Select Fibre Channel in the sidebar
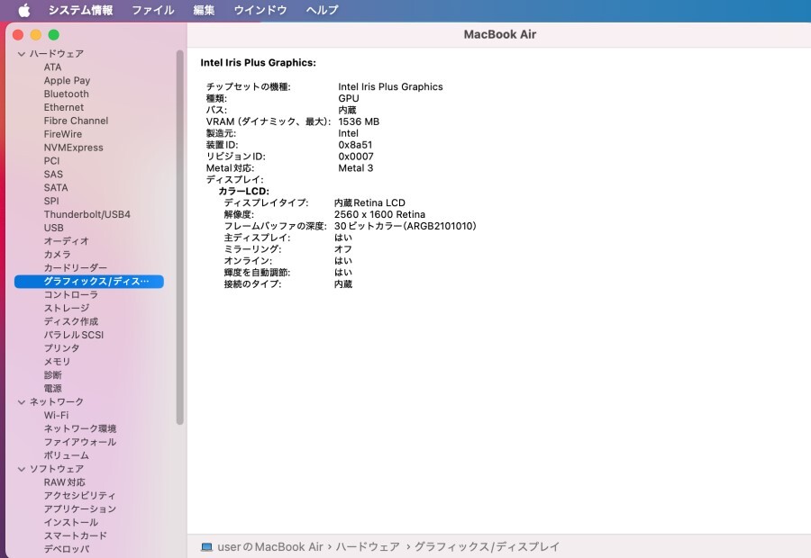811x558 pixels. coord(76,121)
